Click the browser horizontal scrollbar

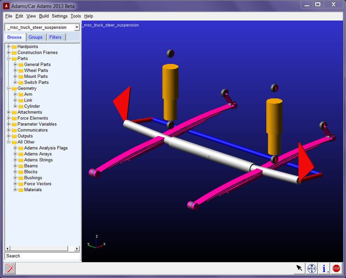pyautogui.click(x=42, y=249)
